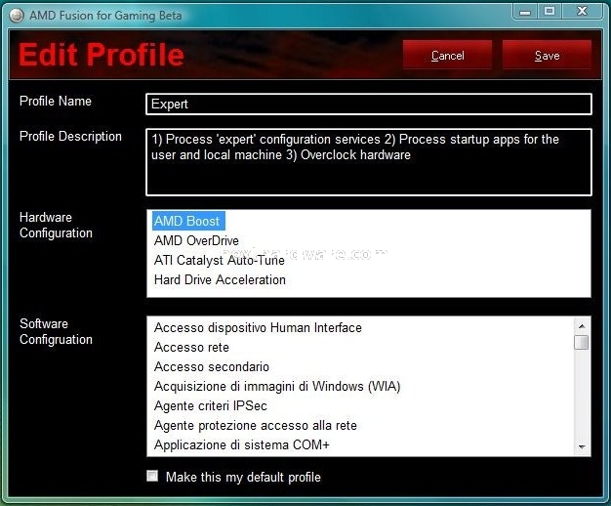Click the software list scroll up arrow
The image size is (611, 506).
(x=582, y=325)
